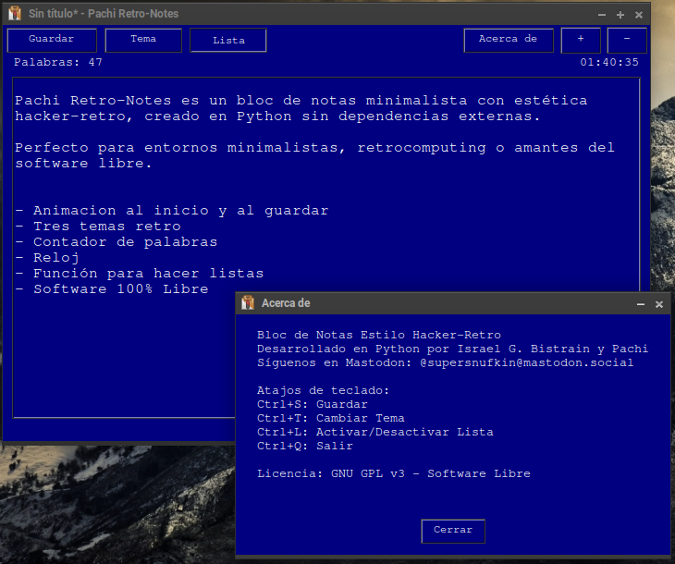
Task: Click the main window title 'Sin título* - Pachi Retro-Notes'
Action: [x=104, y=14]
